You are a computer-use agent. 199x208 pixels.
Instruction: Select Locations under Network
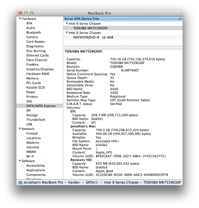tap(34, 138)
